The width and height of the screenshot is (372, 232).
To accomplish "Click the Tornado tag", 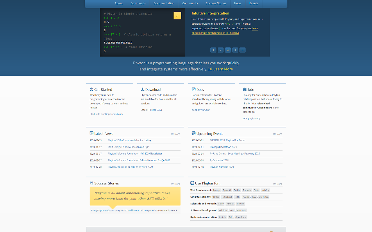I will (247, 190).
